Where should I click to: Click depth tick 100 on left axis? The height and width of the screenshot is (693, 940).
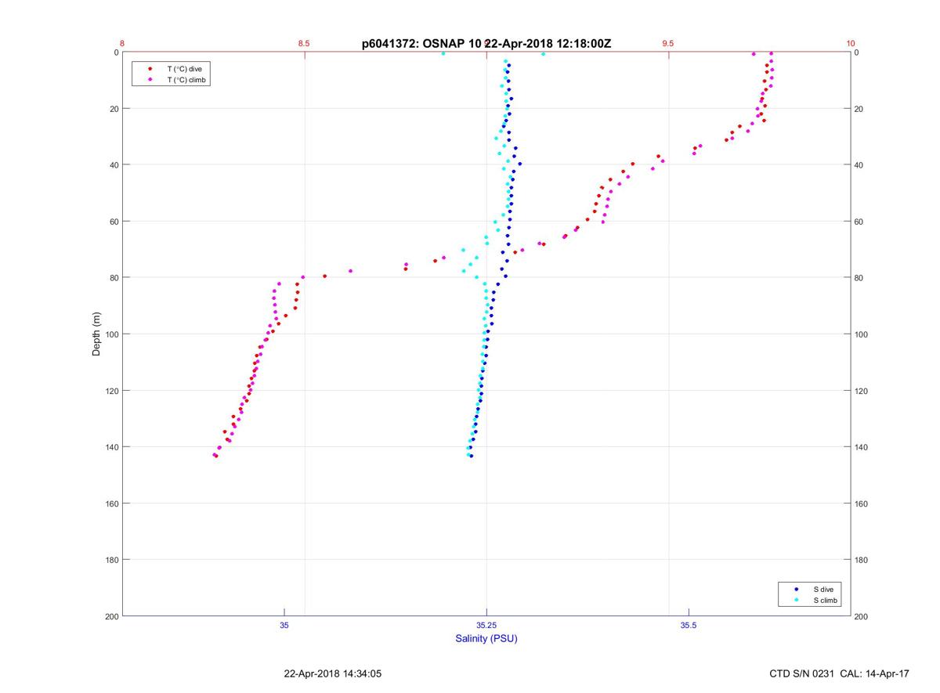[x=111, y=334]
